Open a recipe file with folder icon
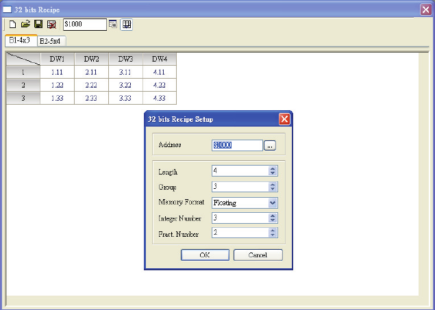This screenshot has width=435, height=310. click(x=25, y=24)
